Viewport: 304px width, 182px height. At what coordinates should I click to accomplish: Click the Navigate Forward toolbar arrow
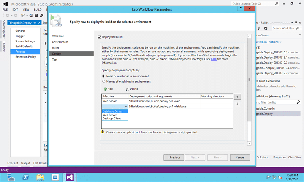16,16
